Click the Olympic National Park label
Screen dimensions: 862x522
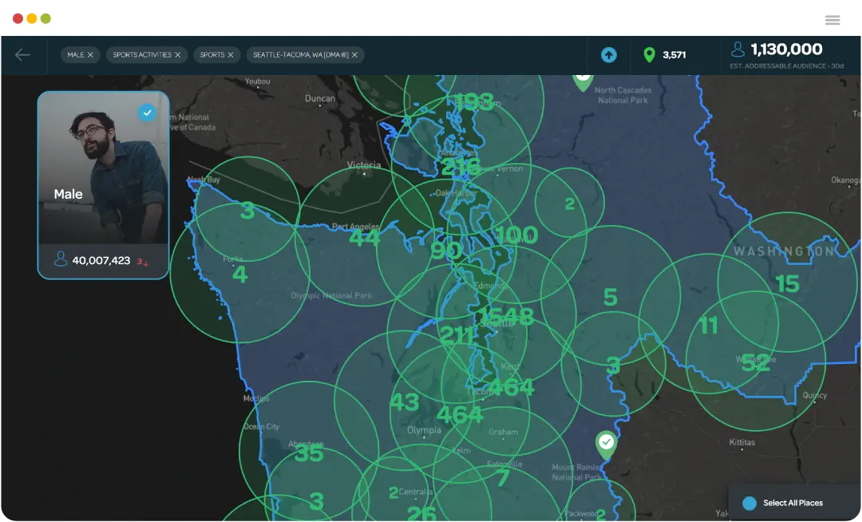(331, 295)
